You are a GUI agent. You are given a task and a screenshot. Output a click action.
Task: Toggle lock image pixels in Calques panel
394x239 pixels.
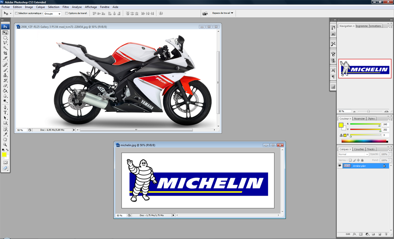coord(354,160)
